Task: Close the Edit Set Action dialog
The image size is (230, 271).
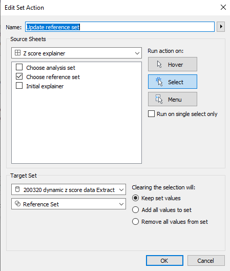Action: (223, 7)
